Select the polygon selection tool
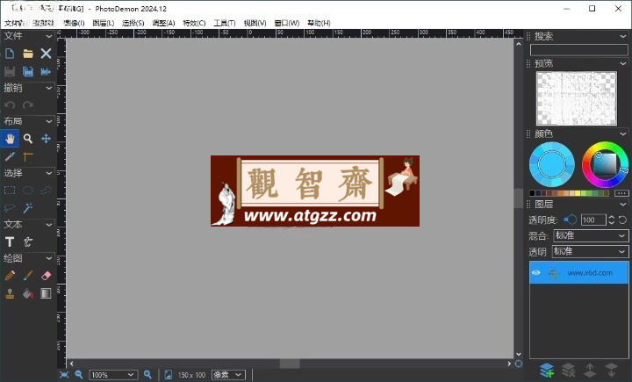 click(46, 191)
